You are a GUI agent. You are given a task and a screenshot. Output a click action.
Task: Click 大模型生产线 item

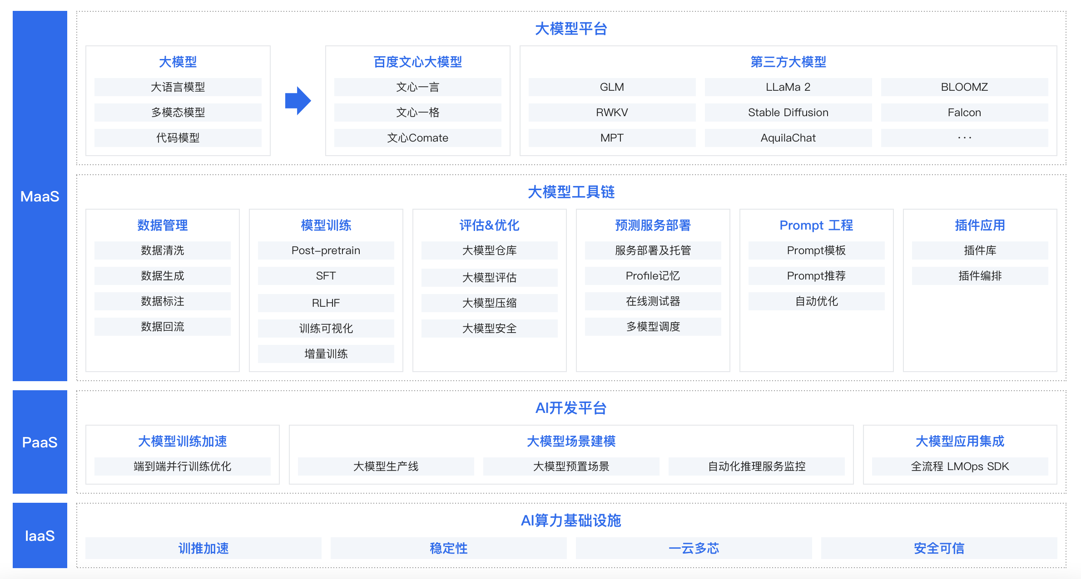point(386,466)
